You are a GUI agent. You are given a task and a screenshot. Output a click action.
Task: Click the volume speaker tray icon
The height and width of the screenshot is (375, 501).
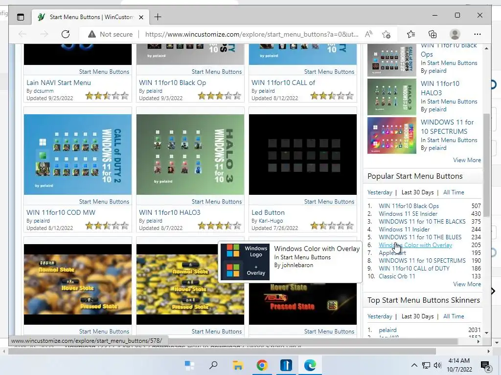pos(437,365)
